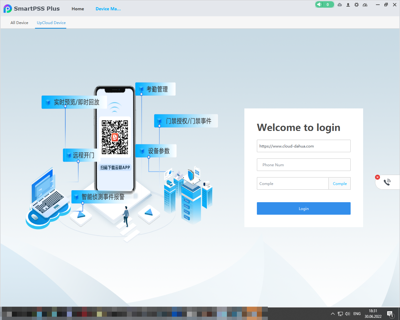
Task: Open the volume speaker tray icon
Action: click(x=347, y=314)
